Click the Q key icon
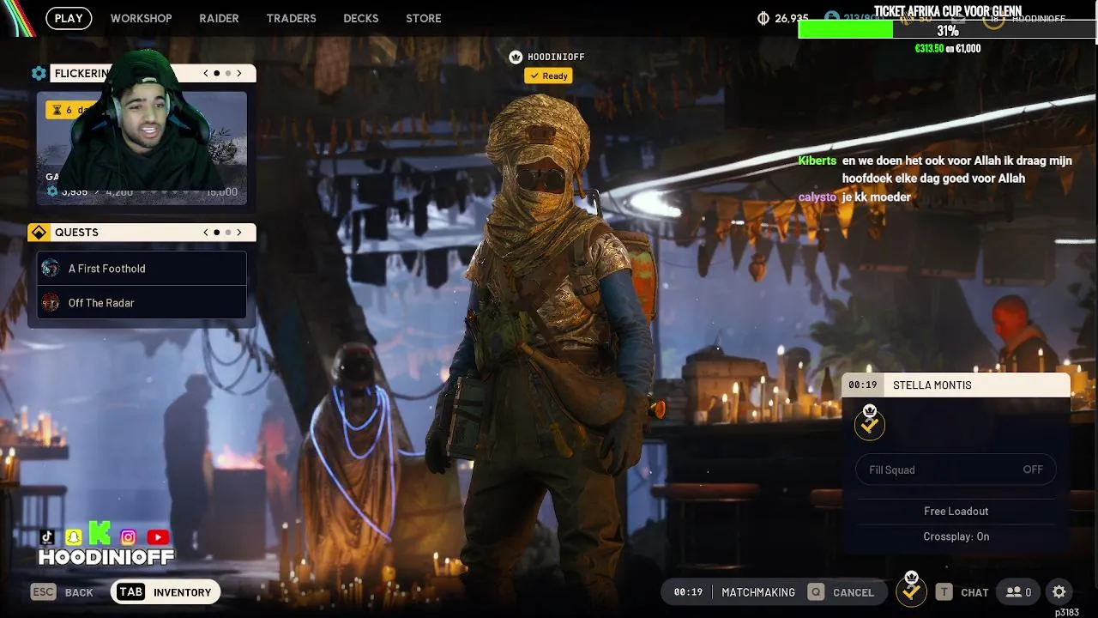The height and width of the screenshot is (618, 1098). coord(816,592)
